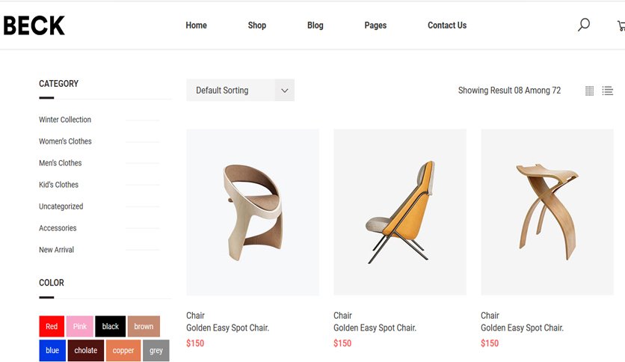Open the wooden stool product image
625x362 pixels.
[547, 212]
